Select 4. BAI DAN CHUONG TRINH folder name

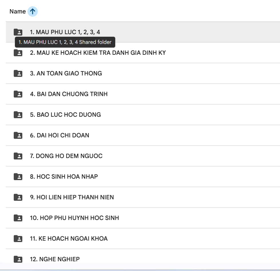69,94
